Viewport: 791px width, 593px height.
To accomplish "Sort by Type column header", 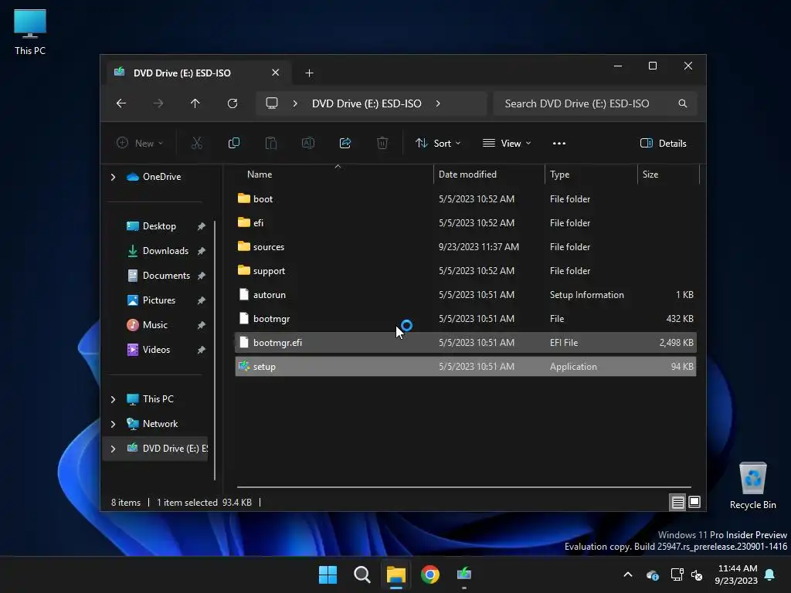I will click(x=591, y=175).
